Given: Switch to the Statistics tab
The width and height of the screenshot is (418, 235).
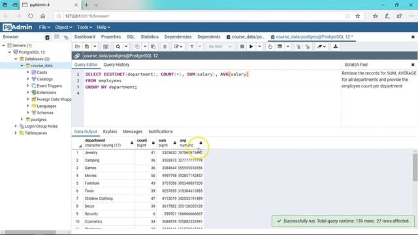Looking at the screenshot, I should 150,37.
